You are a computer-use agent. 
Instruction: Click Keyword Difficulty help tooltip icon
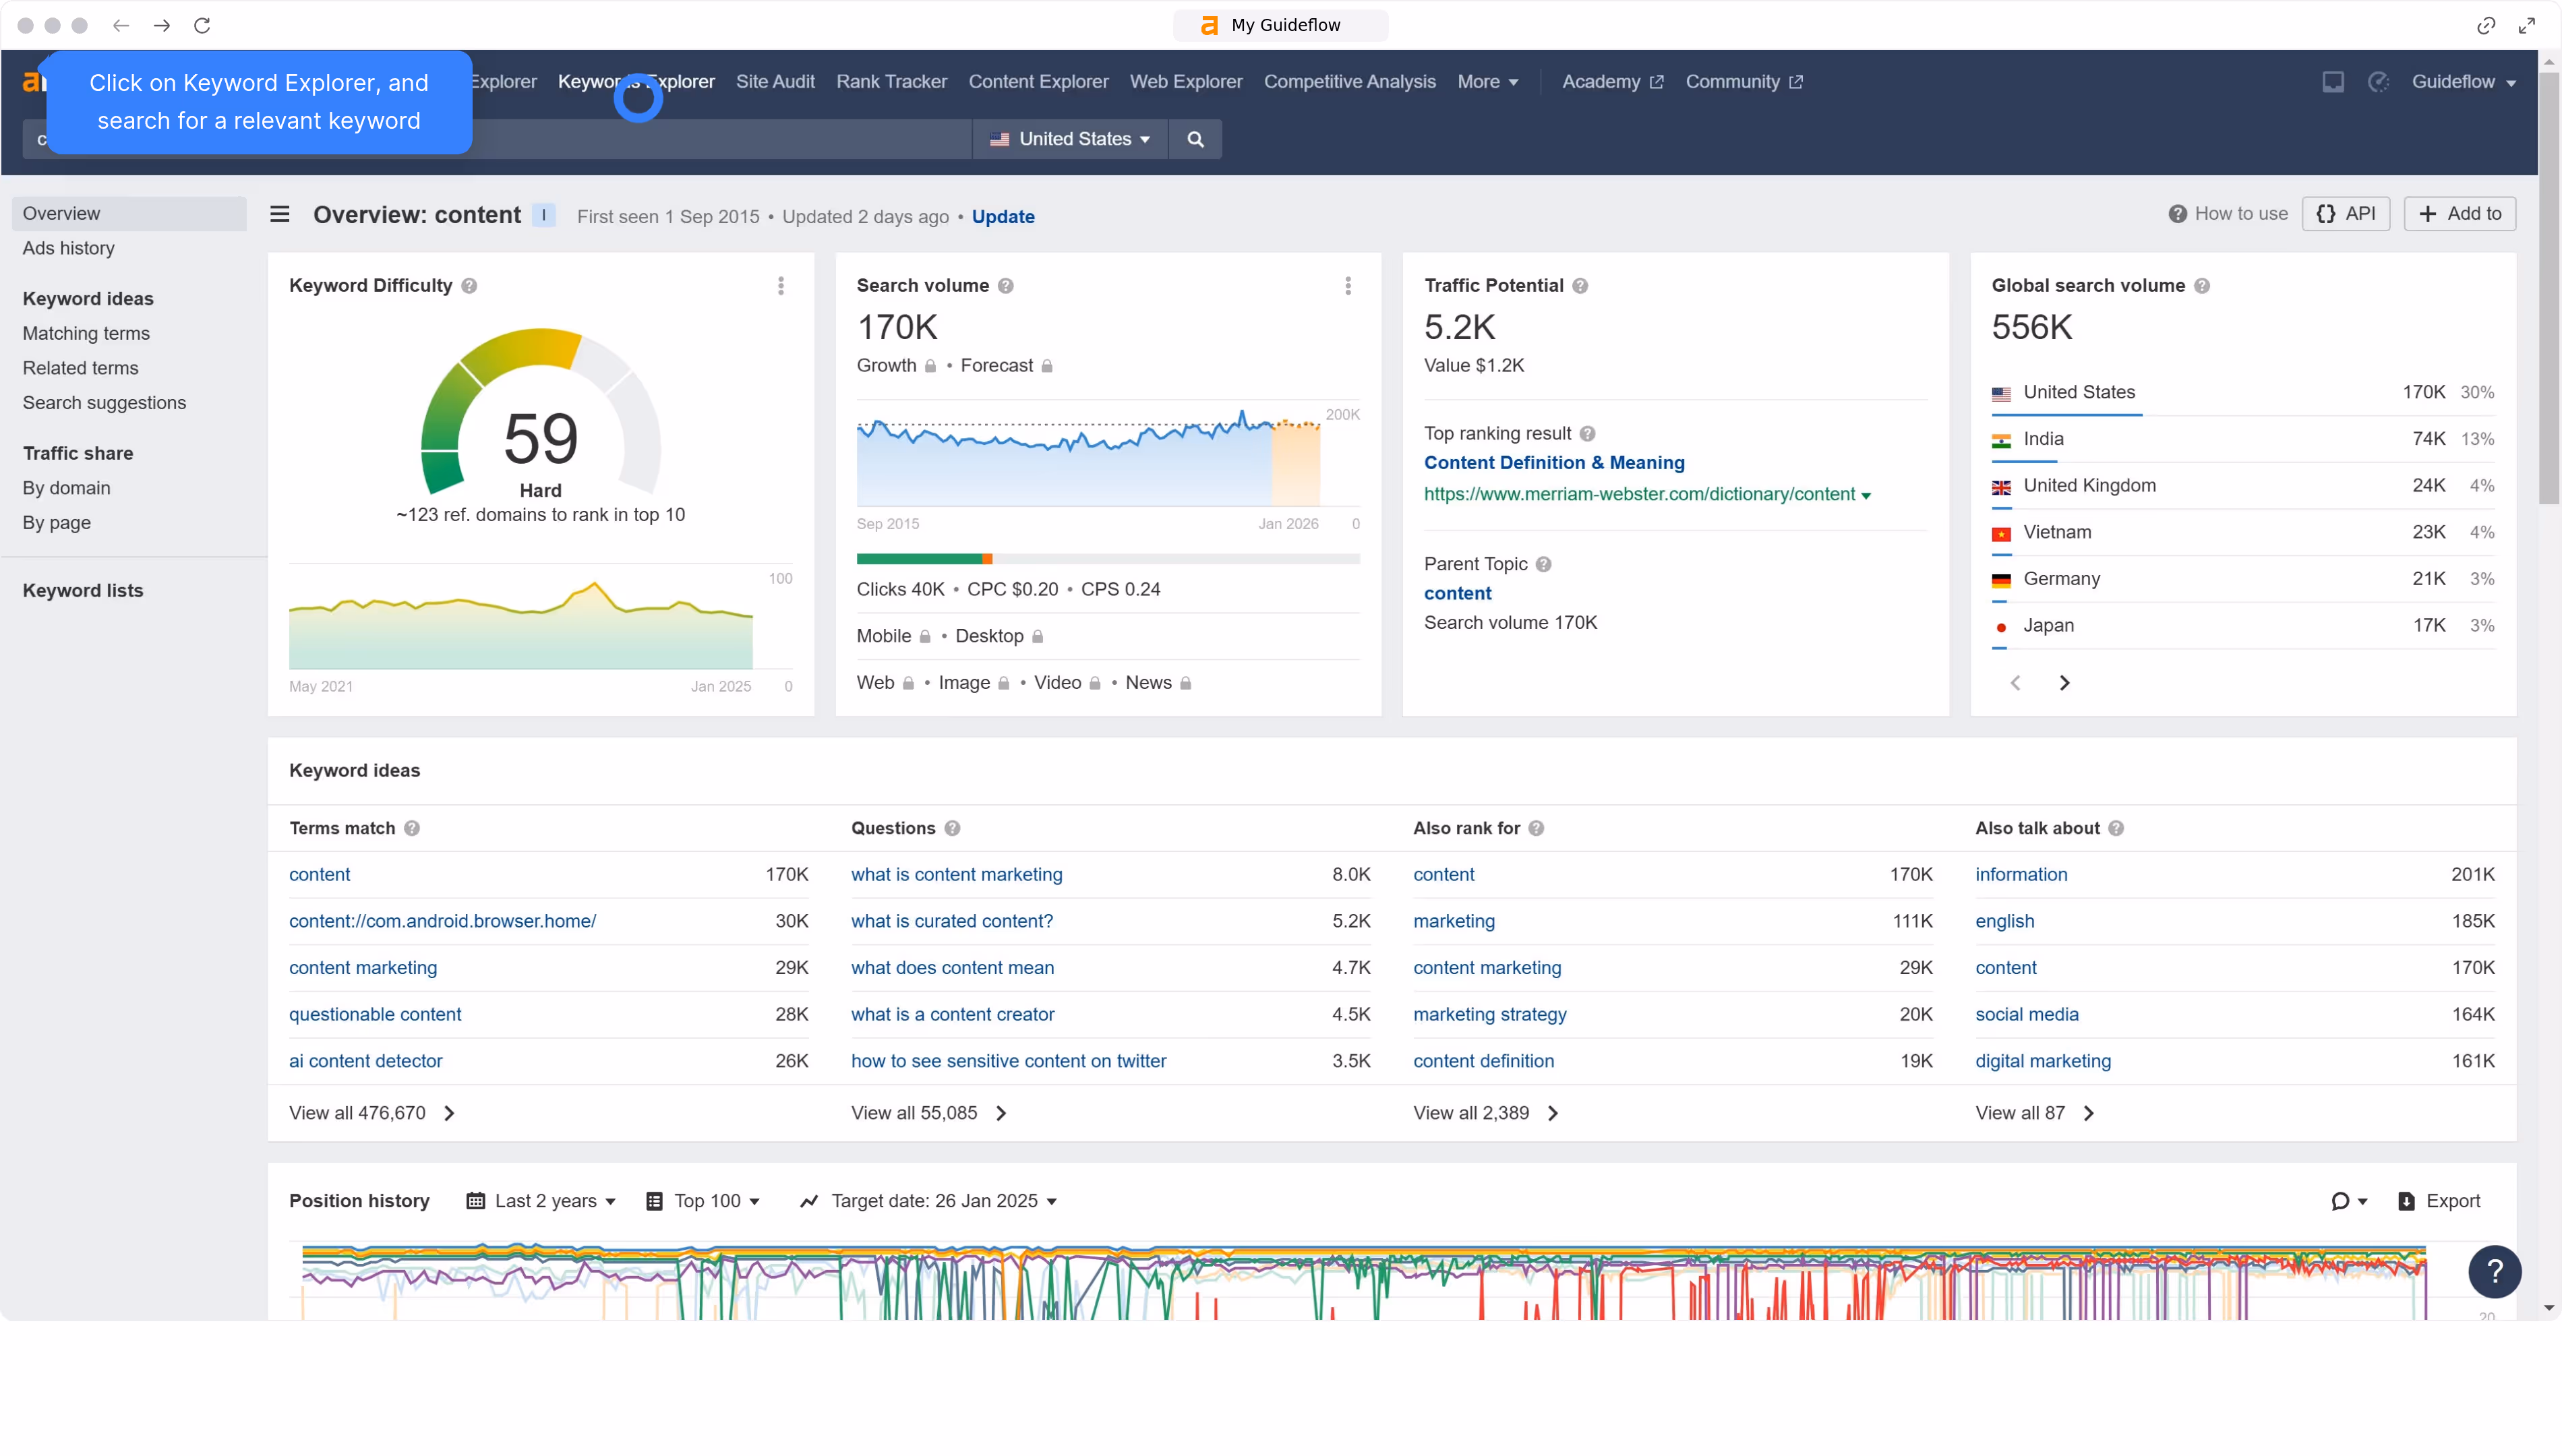click(x=469, y=286)
